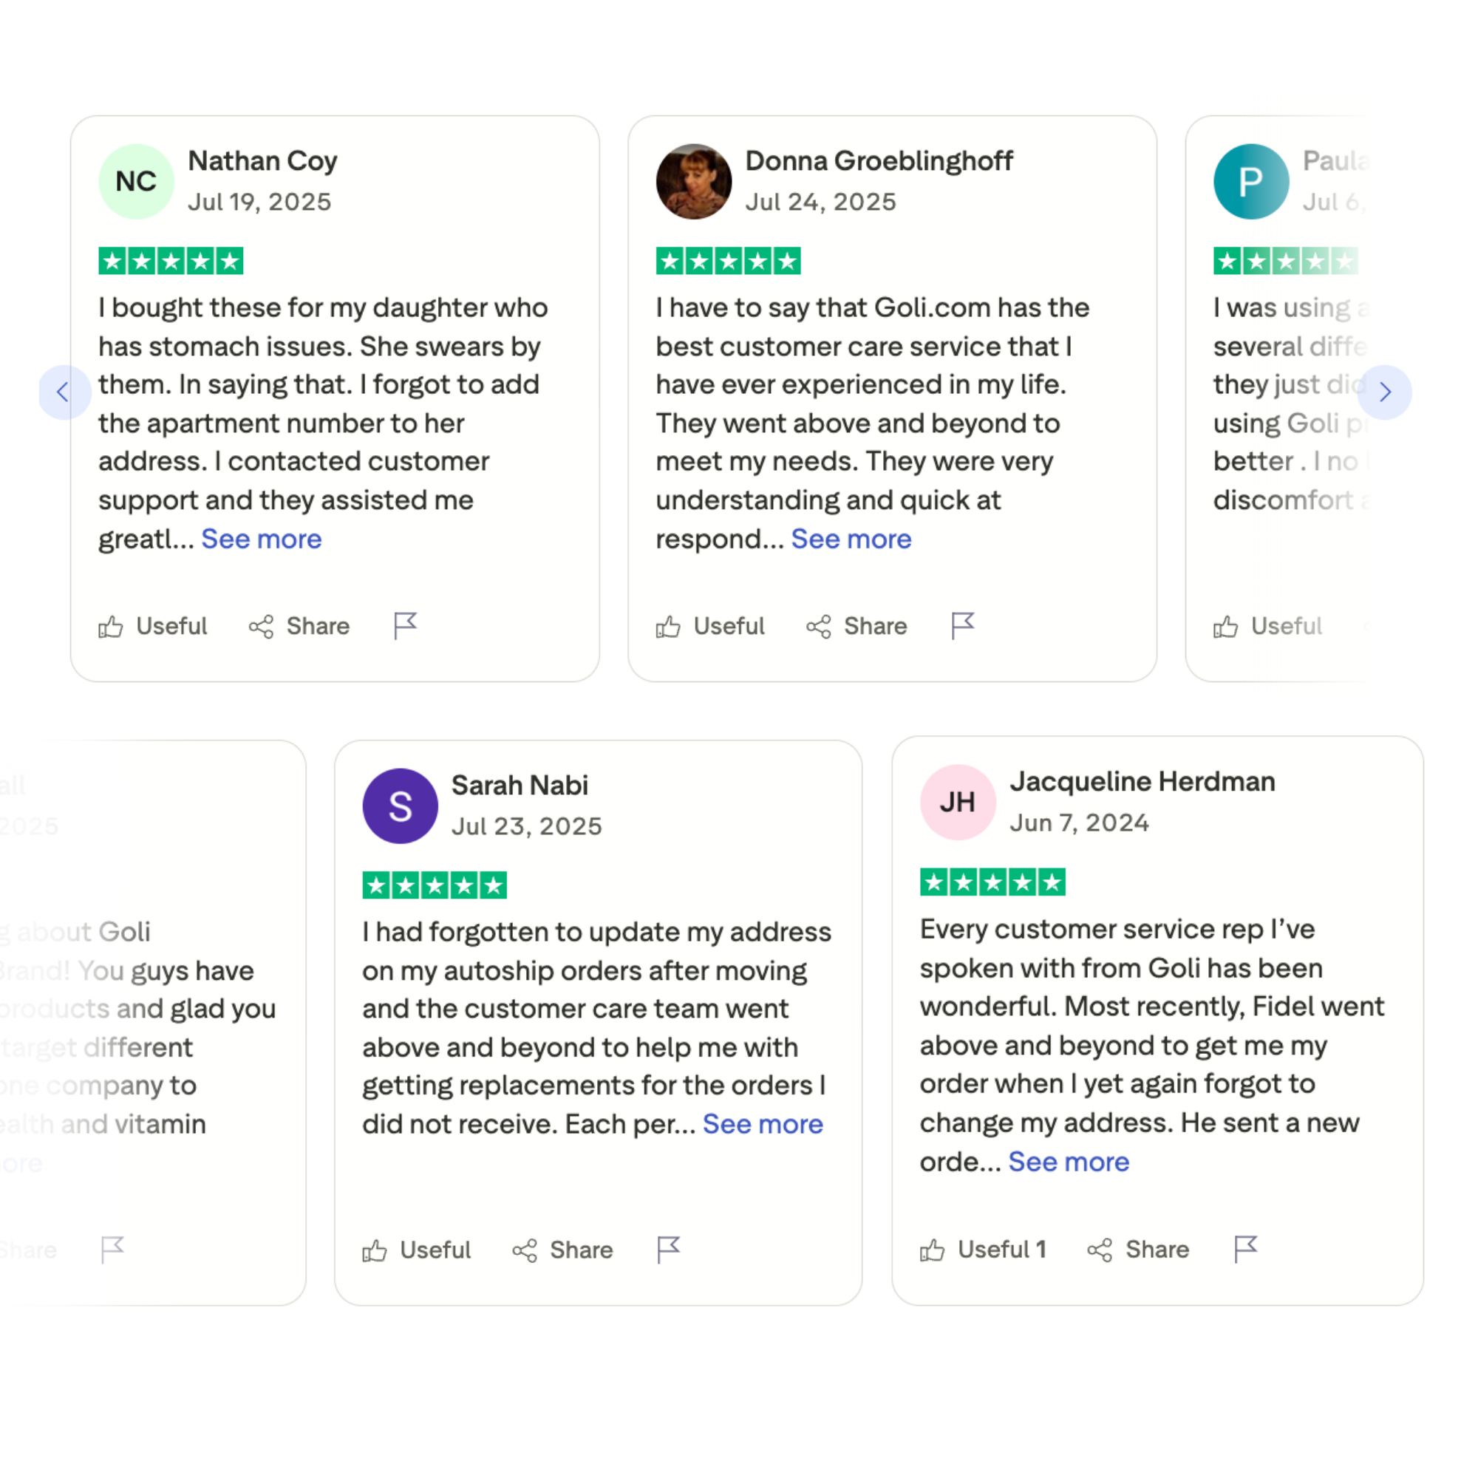
Task: Click Useful 1 on Jacqueline Herdman's review
Action: tap(983, 1250)
